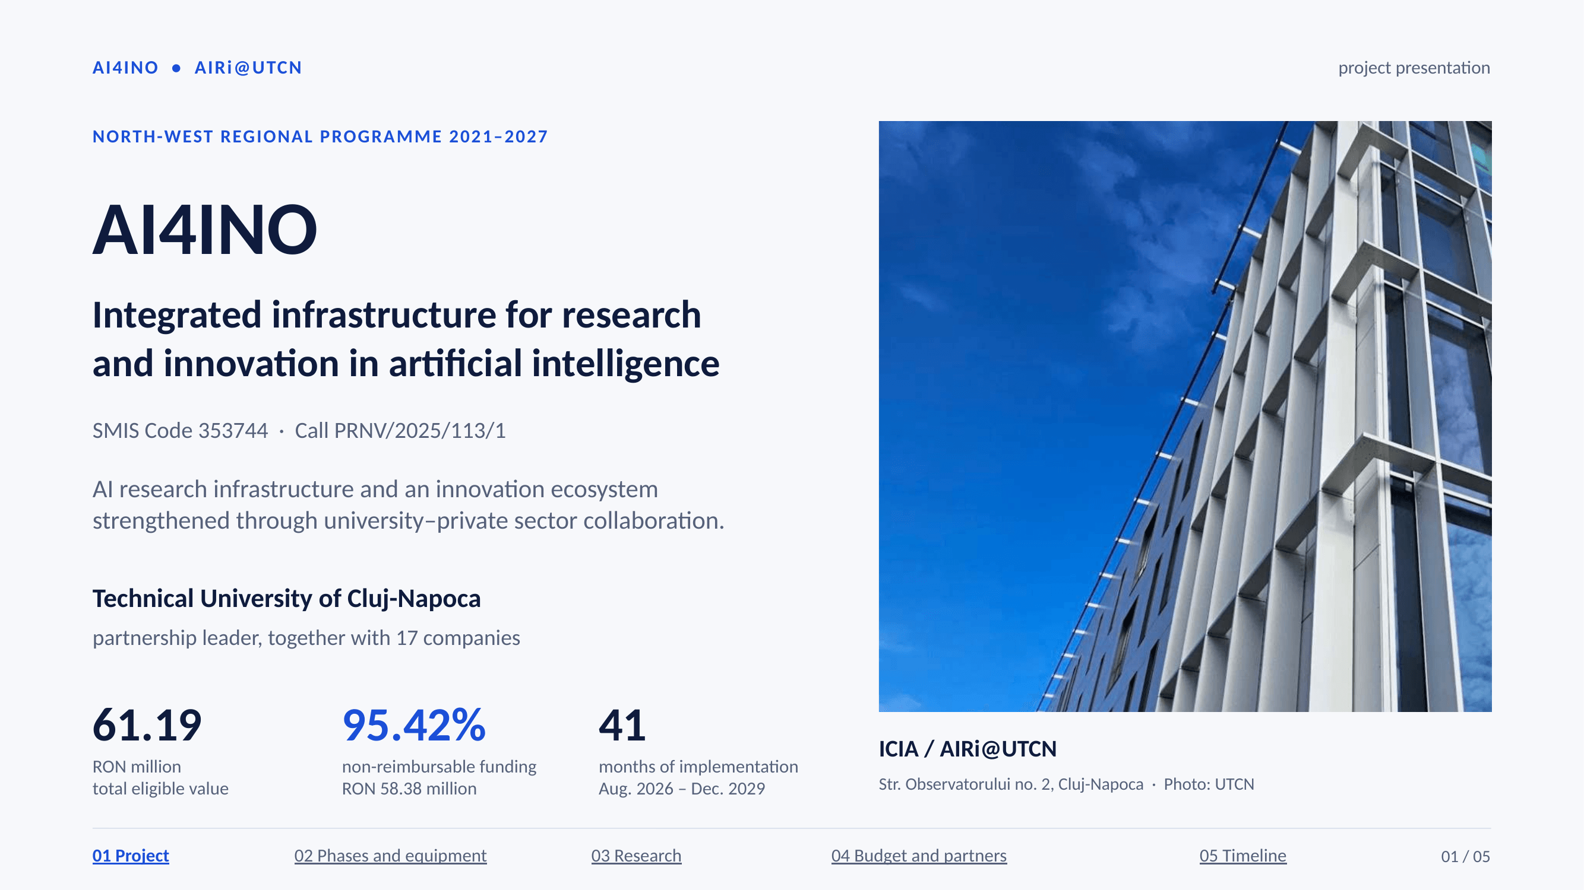This screenshot has height=890, width=1584.
Task: Click the 95.42% figure
Action: [414, 725]
